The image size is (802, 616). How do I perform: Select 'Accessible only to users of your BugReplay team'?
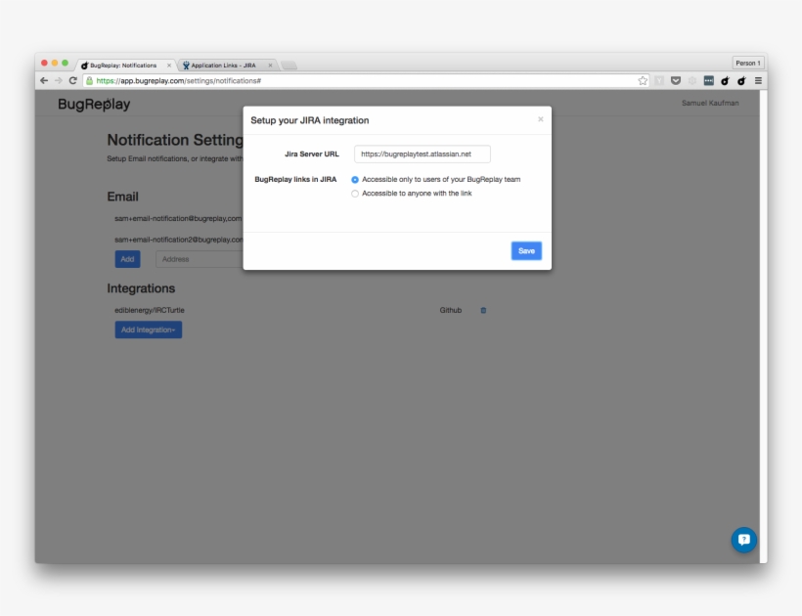coord(355,180)
